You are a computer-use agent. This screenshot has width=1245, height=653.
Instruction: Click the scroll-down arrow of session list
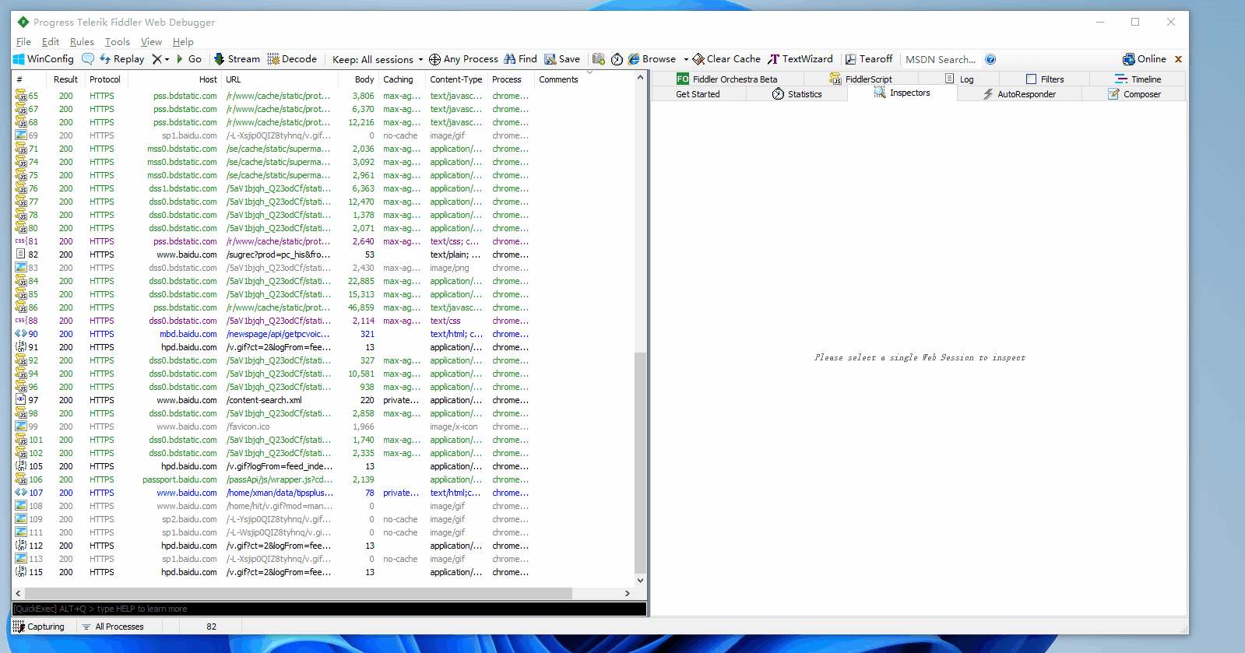(640, 580)
